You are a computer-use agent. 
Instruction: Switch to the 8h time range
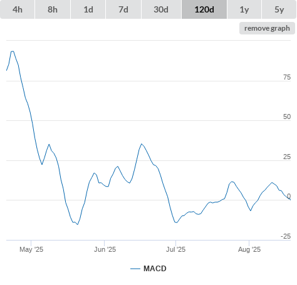(x=53, y=9)
